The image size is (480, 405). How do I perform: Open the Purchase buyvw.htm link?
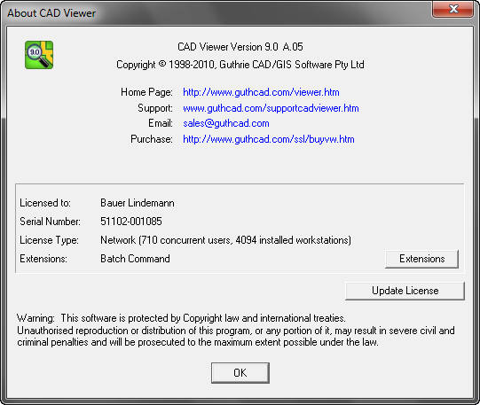pos(269,139)
